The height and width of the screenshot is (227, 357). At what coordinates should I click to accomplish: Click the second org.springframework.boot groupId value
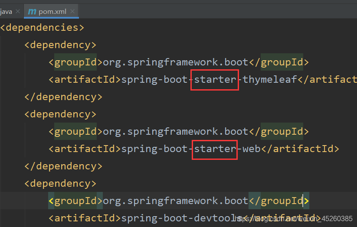[176, 131]
